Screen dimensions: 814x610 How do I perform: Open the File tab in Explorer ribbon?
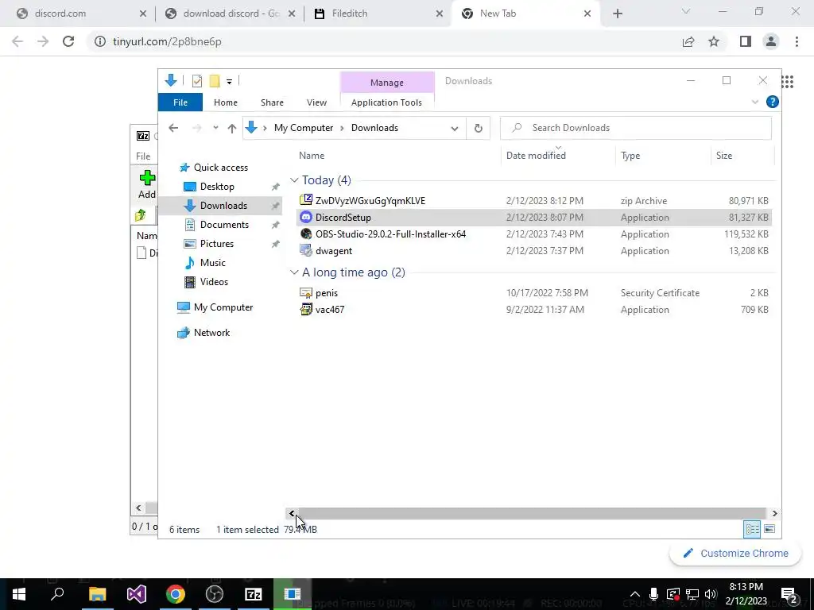click(x=180, y=102)
